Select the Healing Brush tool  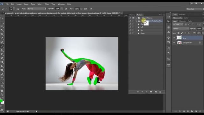click(x=2, y=42)
